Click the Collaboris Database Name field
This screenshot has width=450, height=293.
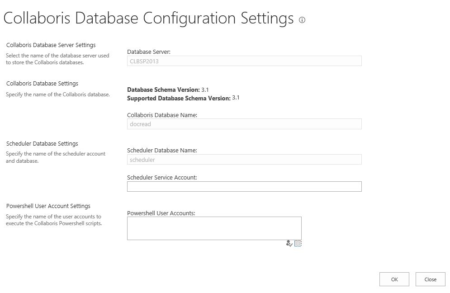[244, 124]
